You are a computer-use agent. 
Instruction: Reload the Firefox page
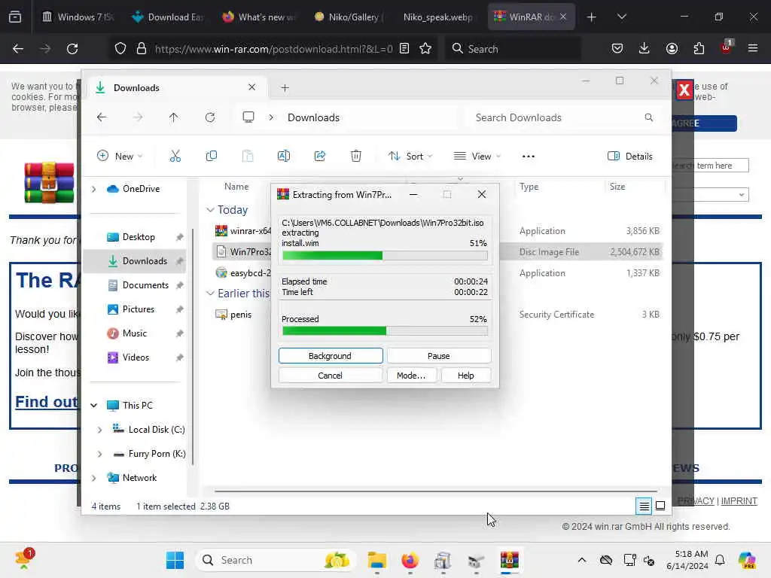click(x=72, y=49)
